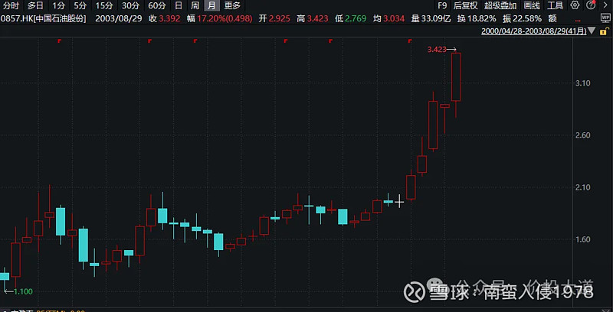This screenshot has width=613, height=312.
Task: Switch to 分时 intraday tab
Action: [x=11, y=5]
